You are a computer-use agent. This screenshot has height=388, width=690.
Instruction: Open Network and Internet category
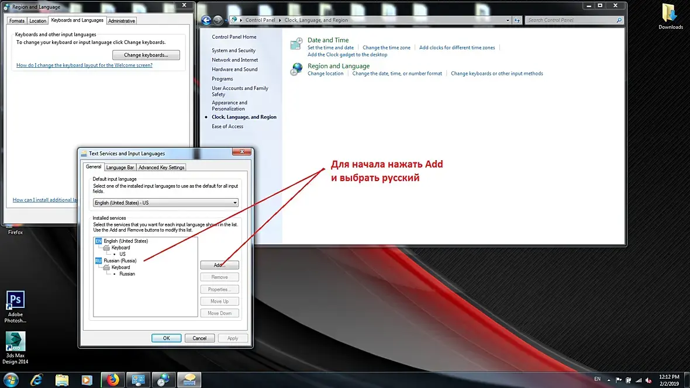coord(235,60)
